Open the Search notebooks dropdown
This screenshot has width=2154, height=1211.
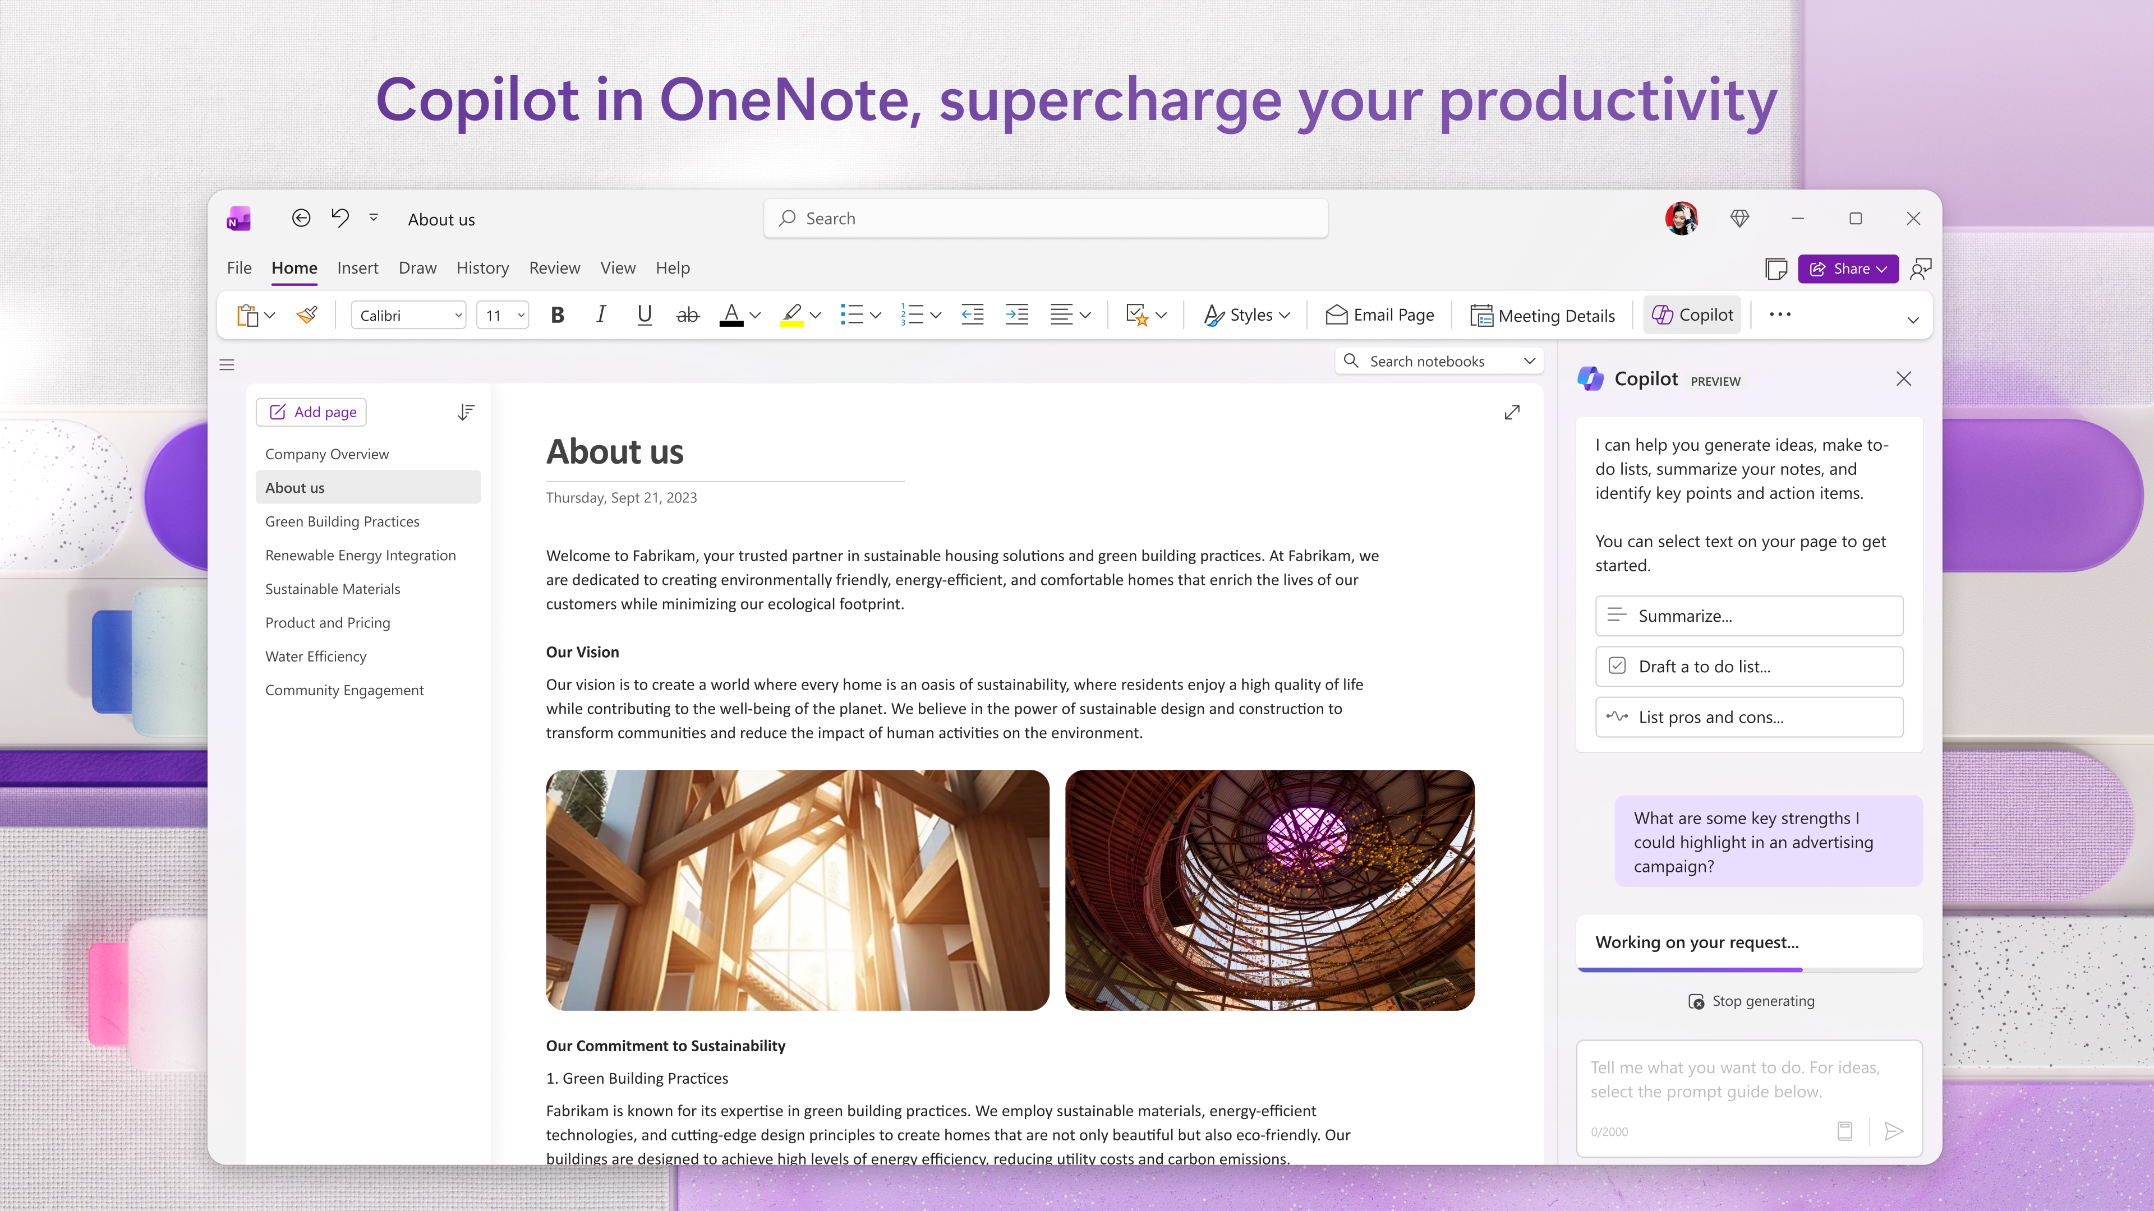[1529, 360]
